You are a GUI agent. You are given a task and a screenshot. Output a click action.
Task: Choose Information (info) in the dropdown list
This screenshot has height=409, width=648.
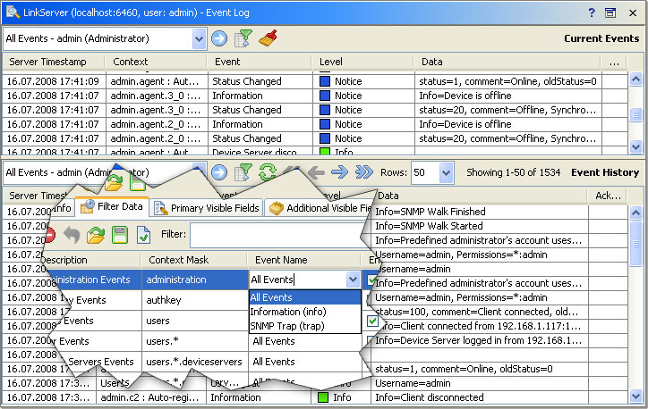click(305, 312)
